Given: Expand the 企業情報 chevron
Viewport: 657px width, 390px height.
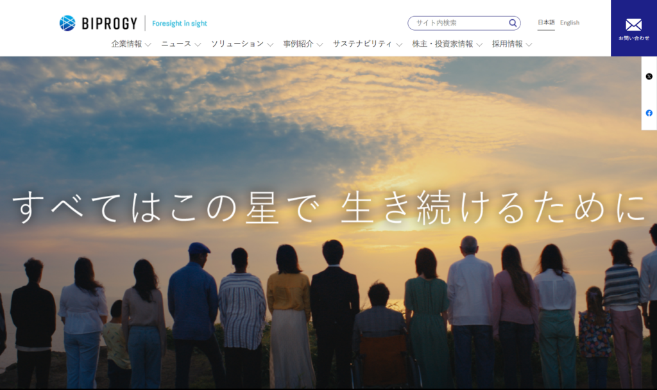Looking at the screenshot, I should [148, 45].
